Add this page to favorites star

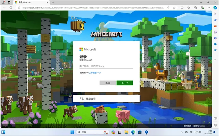pos(174,7)
